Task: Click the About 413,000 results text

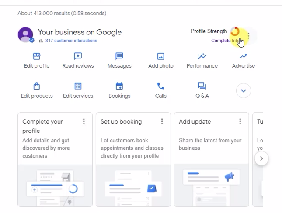Action: point(62,13)
